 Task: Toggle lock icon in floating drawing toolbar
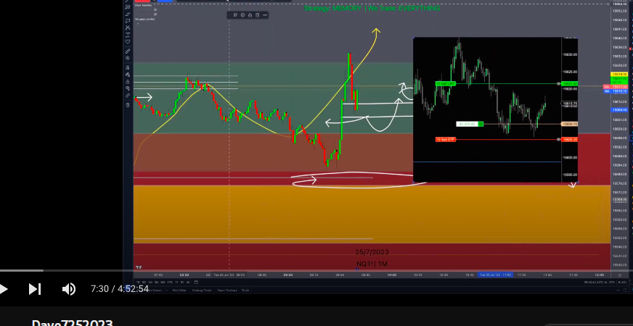click(250, 15)
